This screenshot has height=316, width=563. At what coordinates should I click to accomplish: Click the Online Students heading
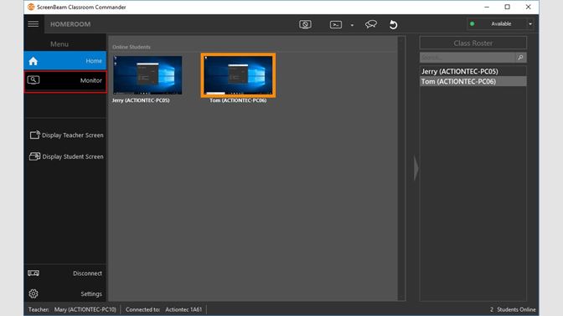[x=132, y=47]
